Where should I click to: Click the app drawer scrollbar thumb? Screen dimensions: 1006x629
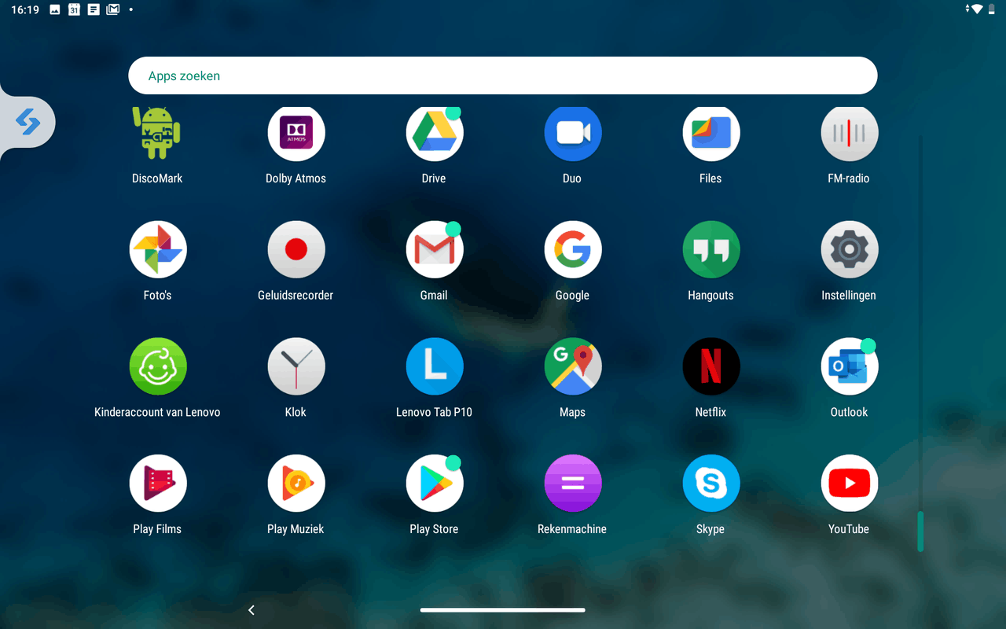(x=920, y=532)
